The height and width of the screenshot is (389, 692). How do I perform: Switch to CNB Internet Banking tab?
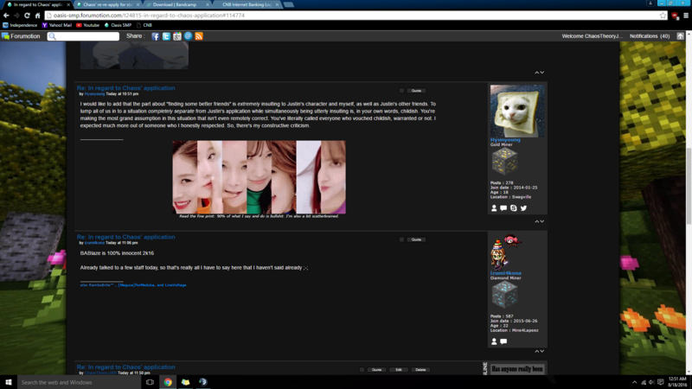coord(247,4)
